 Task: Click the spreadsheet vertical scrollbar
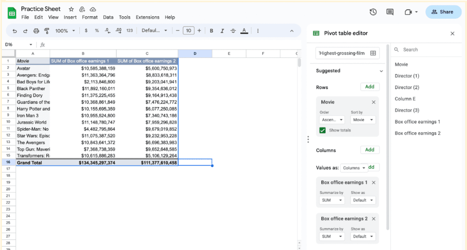299,62
